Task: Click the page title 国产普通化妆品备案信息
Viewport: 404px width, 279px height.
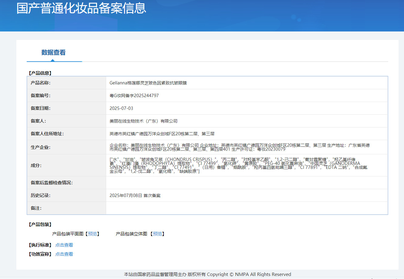Action: (81, 8)
